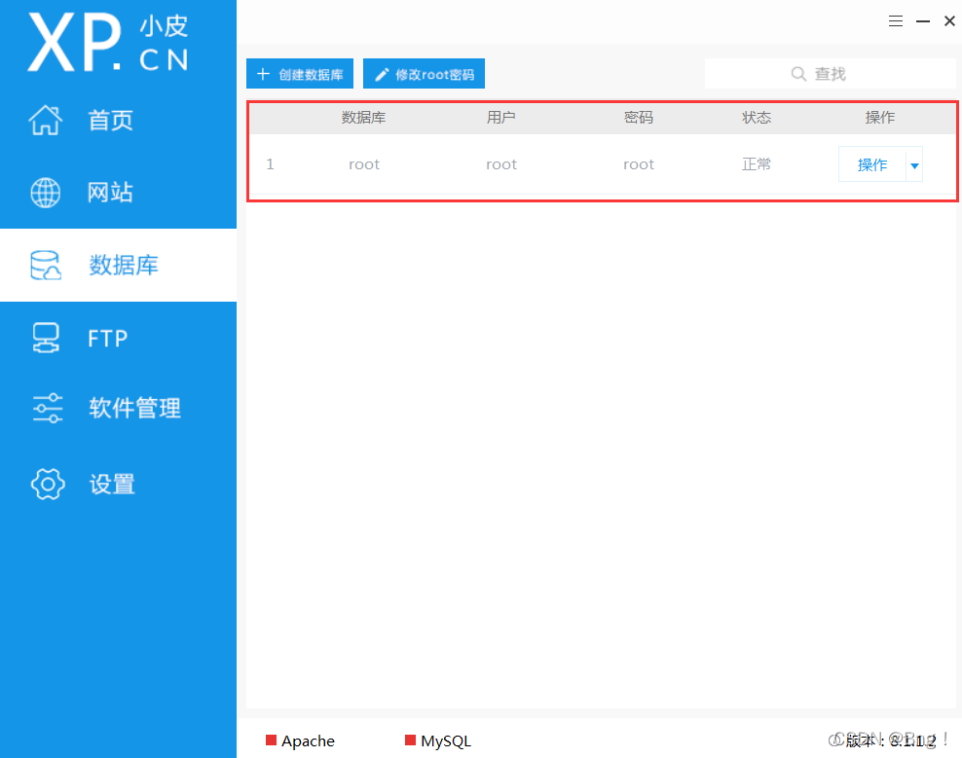
Task: Expand the 操作 dropdown arrow
Action: tap(914, 165)
